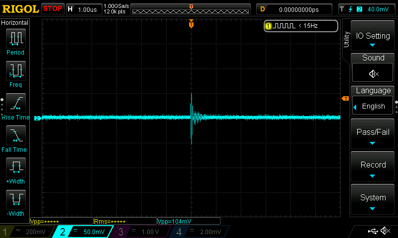This screenshot has height=238, width=398.
Task: Select the +Width measurement icon
Action: pos(16,167)
